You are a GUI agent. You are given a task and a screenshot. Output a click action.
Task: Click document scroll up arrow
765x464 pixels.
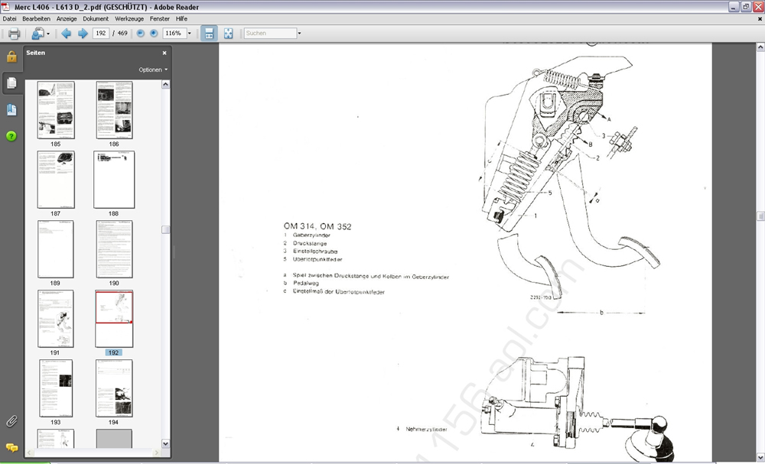[x=760, y=47]
